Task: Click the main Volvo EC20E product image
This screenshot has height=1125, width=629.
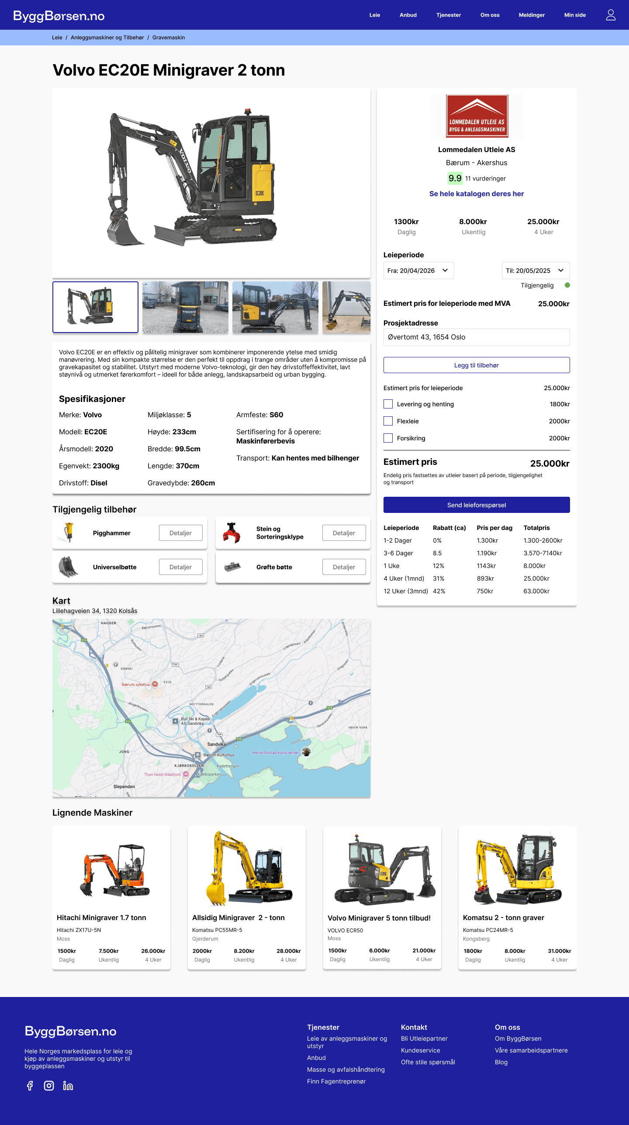Action: click(x=211, y=183)
